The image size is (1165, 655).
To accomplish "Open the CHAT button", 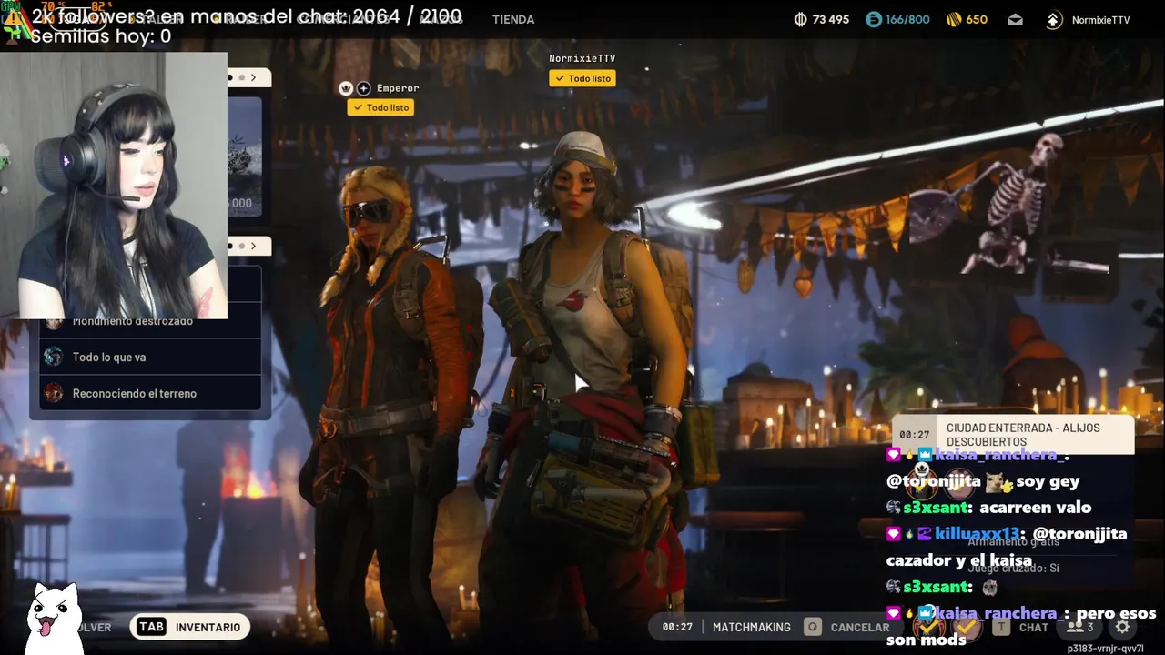I will [x=1034, y=627].
